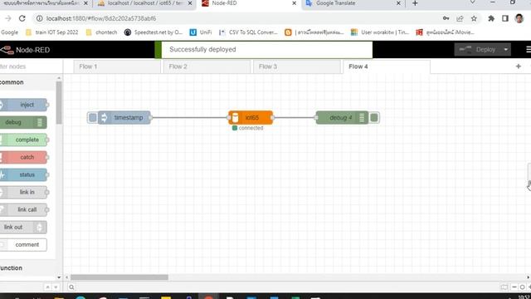531x299 pixels.
Task: Open the User worakitw bookmark
Action: click(380, 32)
